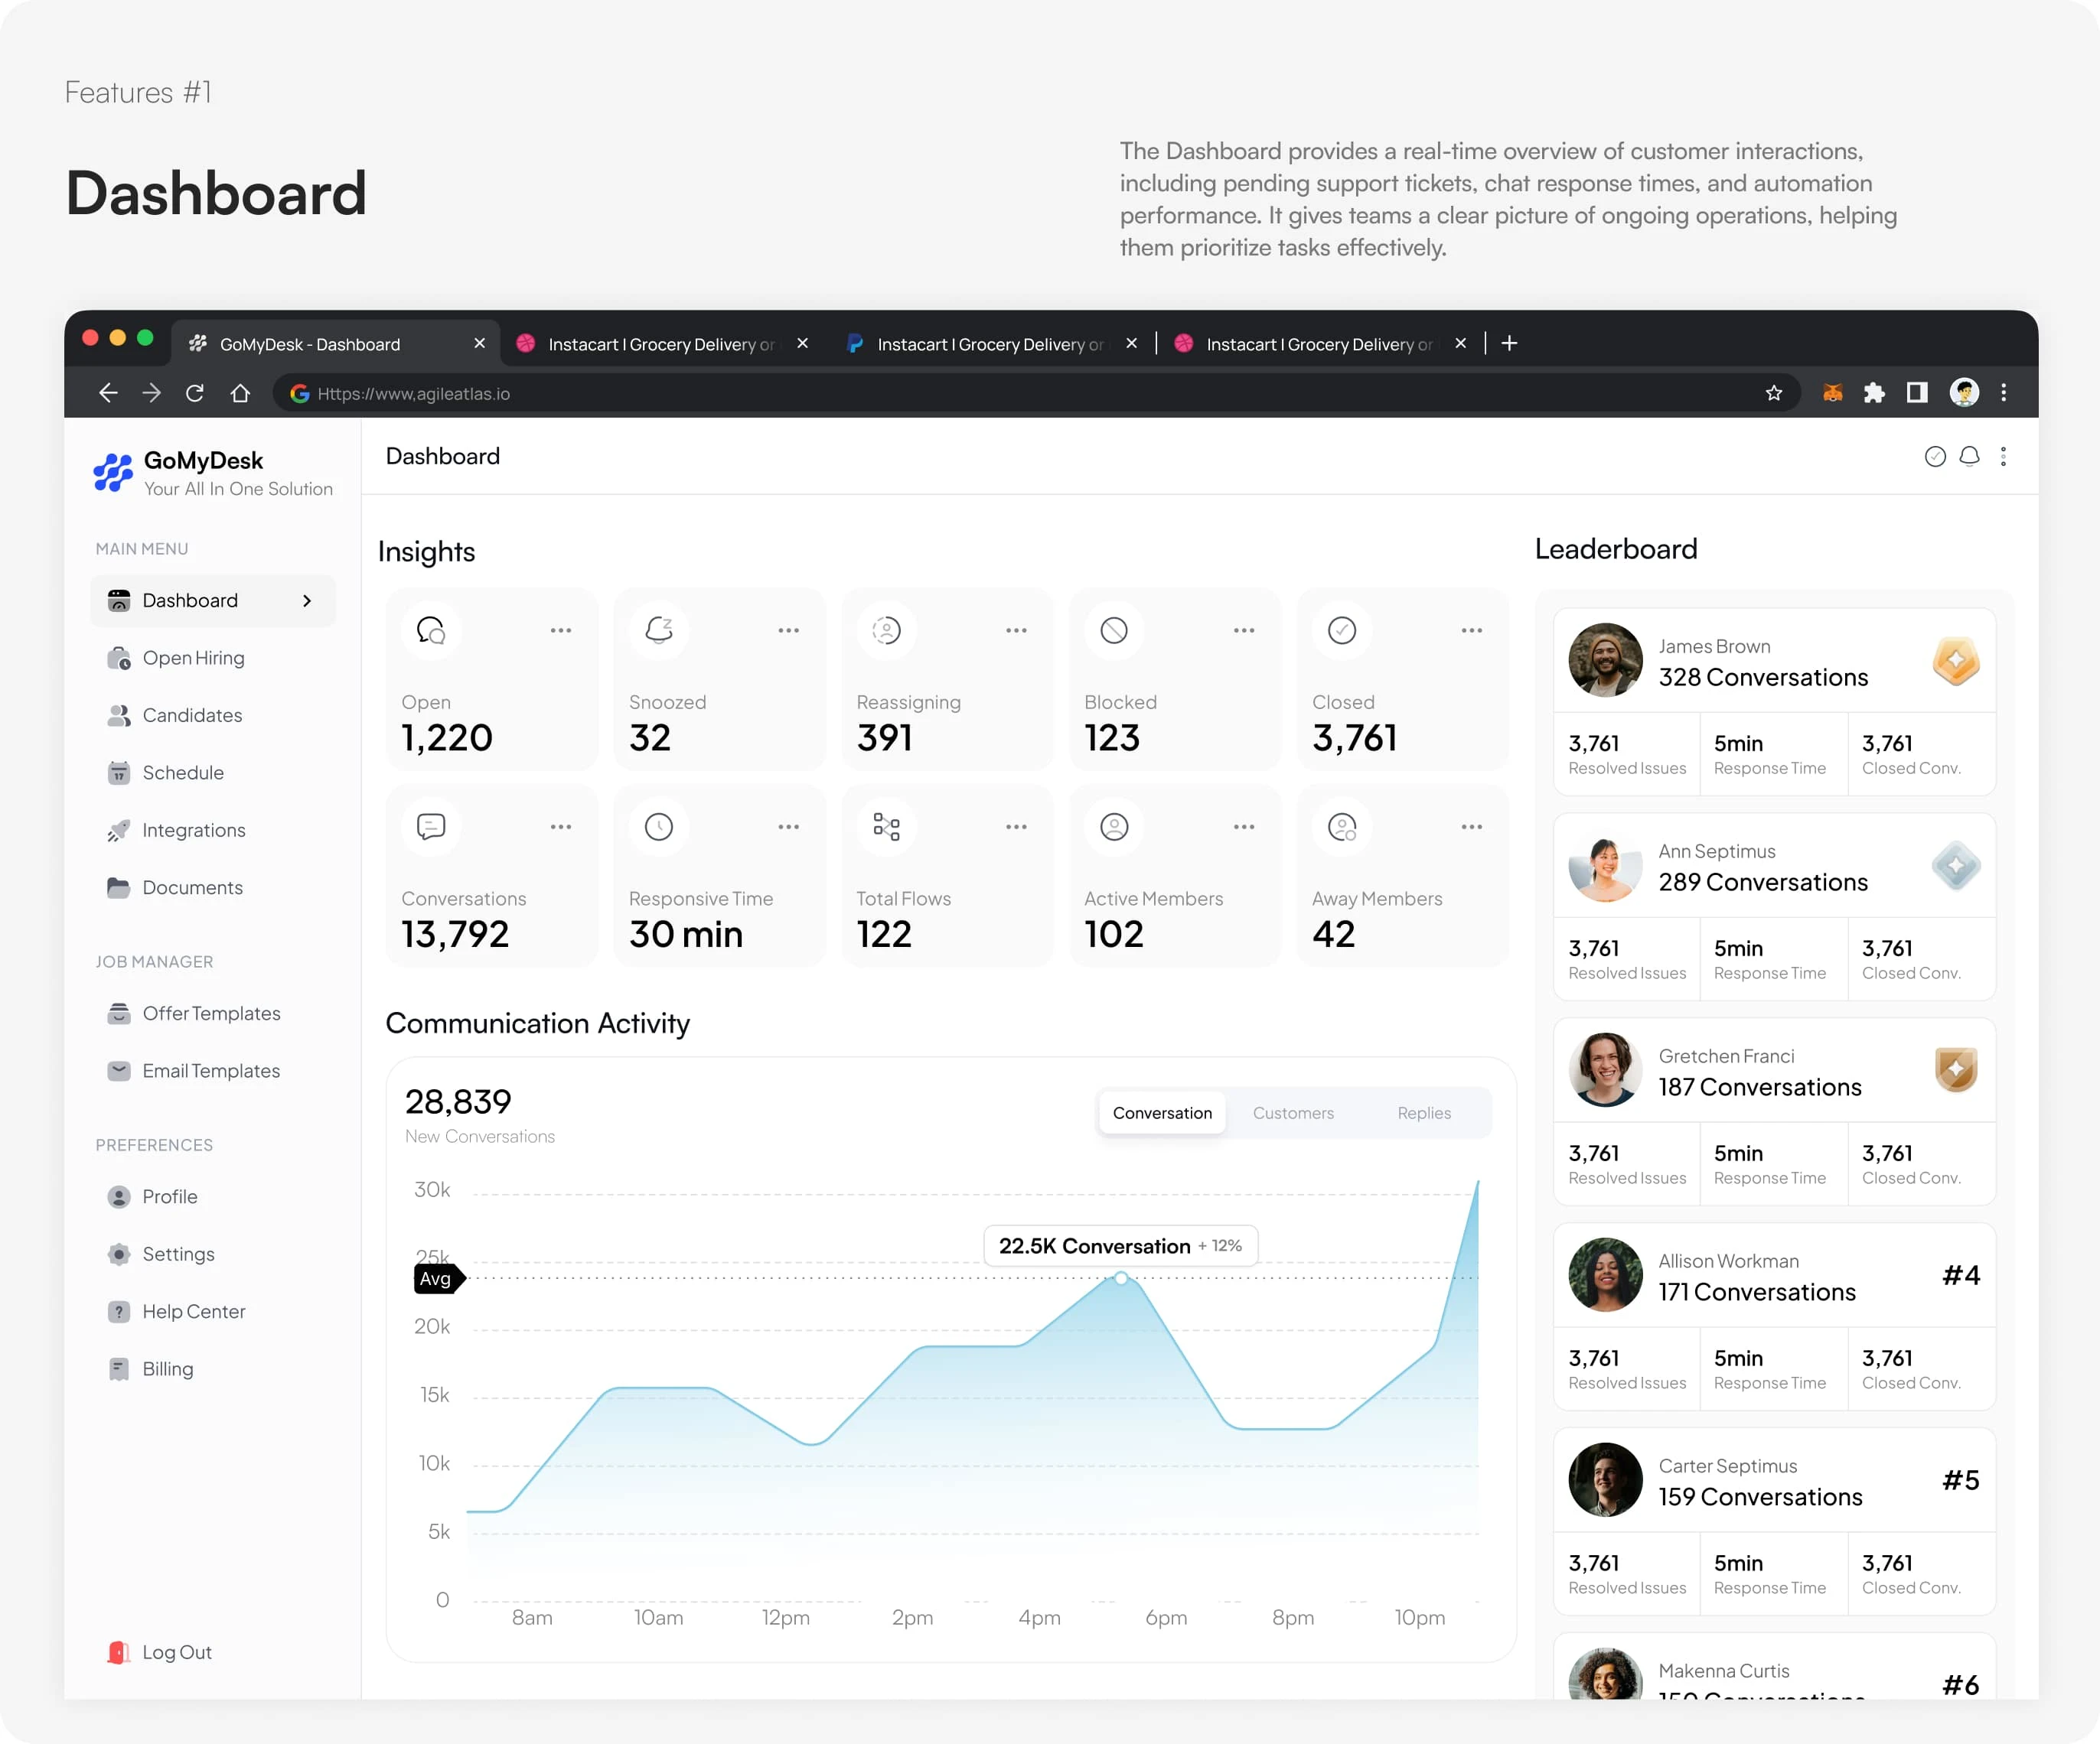This screenshot has width=2100, height=1744.
Task: Open Offer Templates in the sidebar
Action: pos(213,1014)
